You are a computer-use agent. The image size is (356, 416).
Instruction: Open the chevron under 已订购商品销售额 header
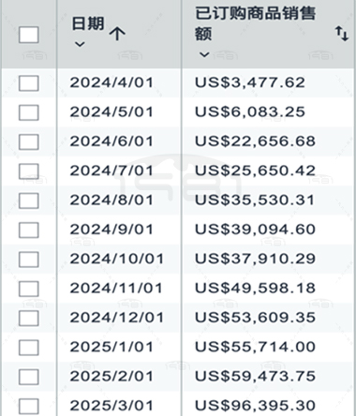(204, 54)
